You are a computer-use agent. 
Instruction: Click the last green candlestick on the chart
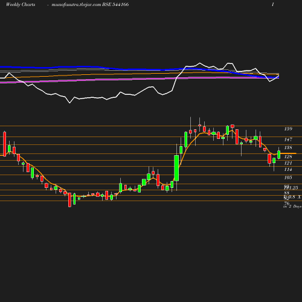tap(279, 155)
